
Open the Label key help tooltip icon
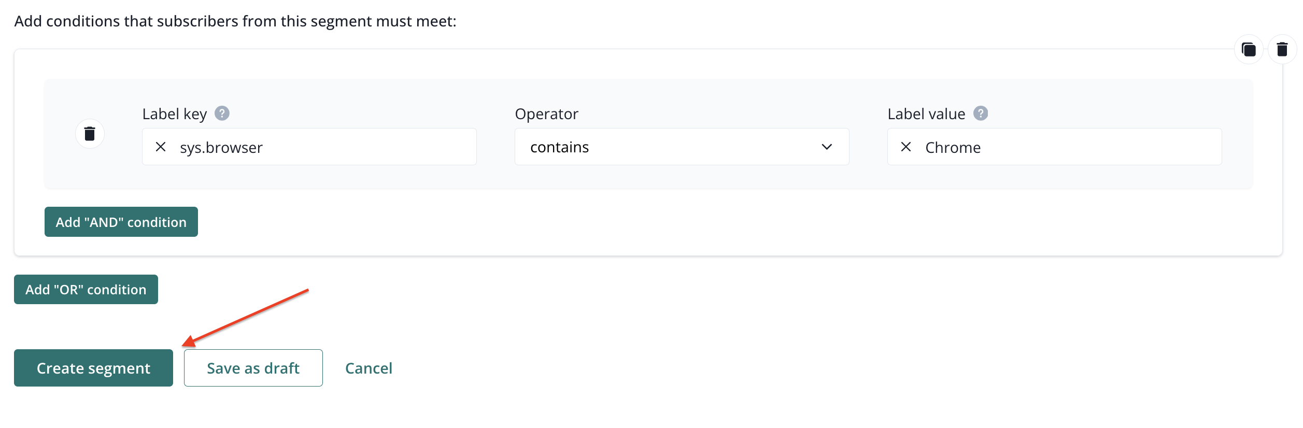(222, 113)
